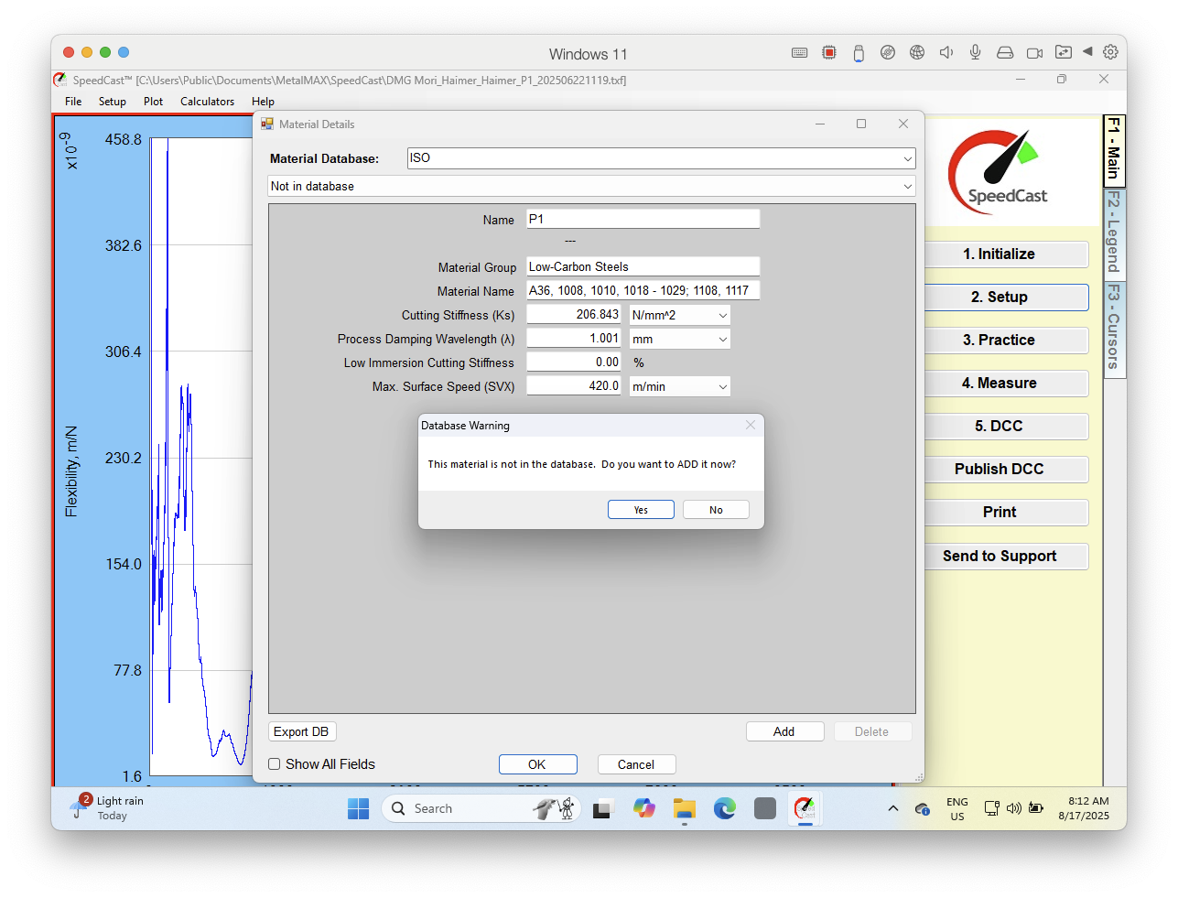Open the m/min speed units dropdown
Viewport: 1178px width, 898px height.
680,386
